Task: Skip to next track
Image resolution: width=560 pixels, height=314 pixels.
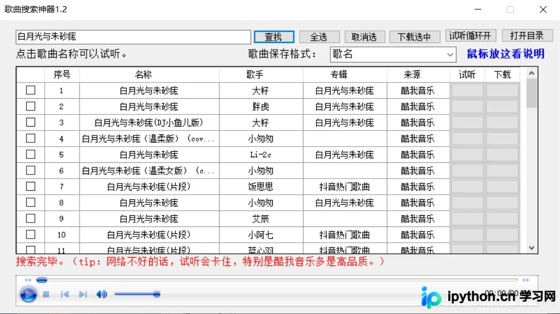Action: pyautogui.click(x=83, y=294)
